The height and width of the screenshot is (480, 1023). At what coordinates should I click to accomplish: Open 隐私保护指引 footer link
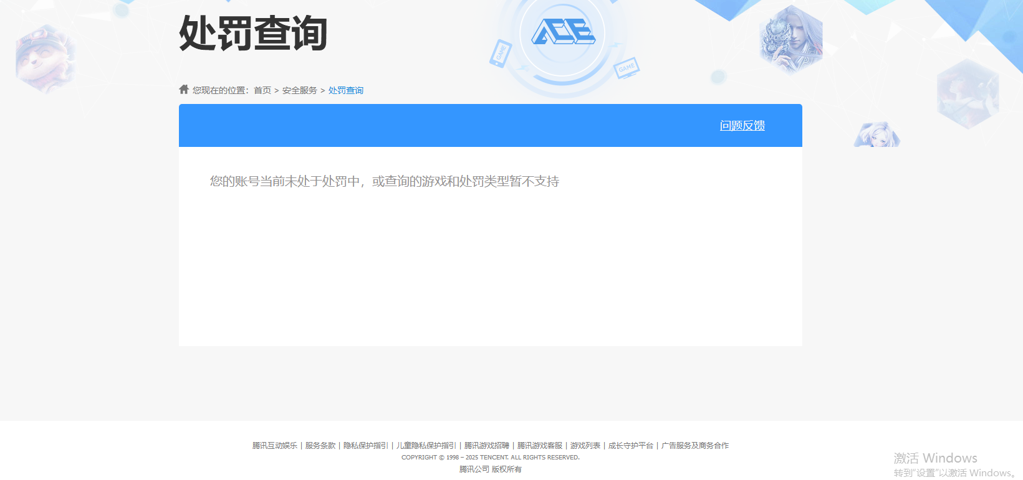[366, 446]
